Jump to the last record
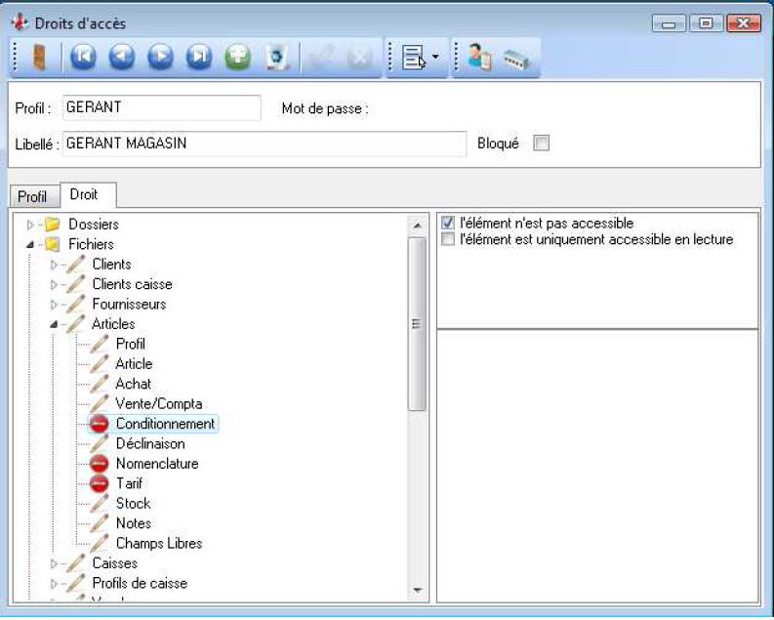The width and height of the screenshot is (774, 620). coord(199,59)
